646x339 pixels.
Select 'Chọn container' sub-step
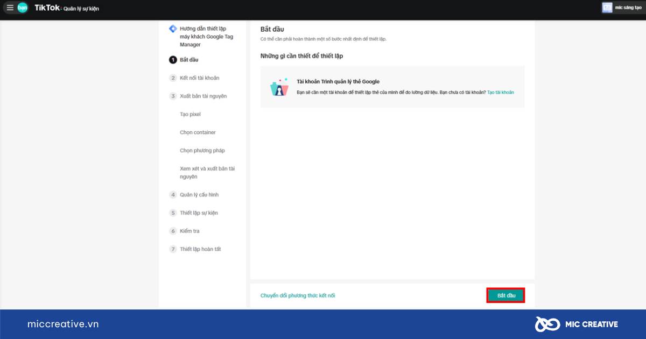[198, 132]
